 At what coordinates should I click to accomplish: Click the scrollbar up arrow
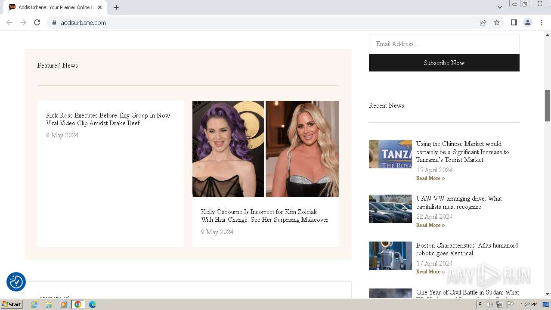tap(548, 34)
